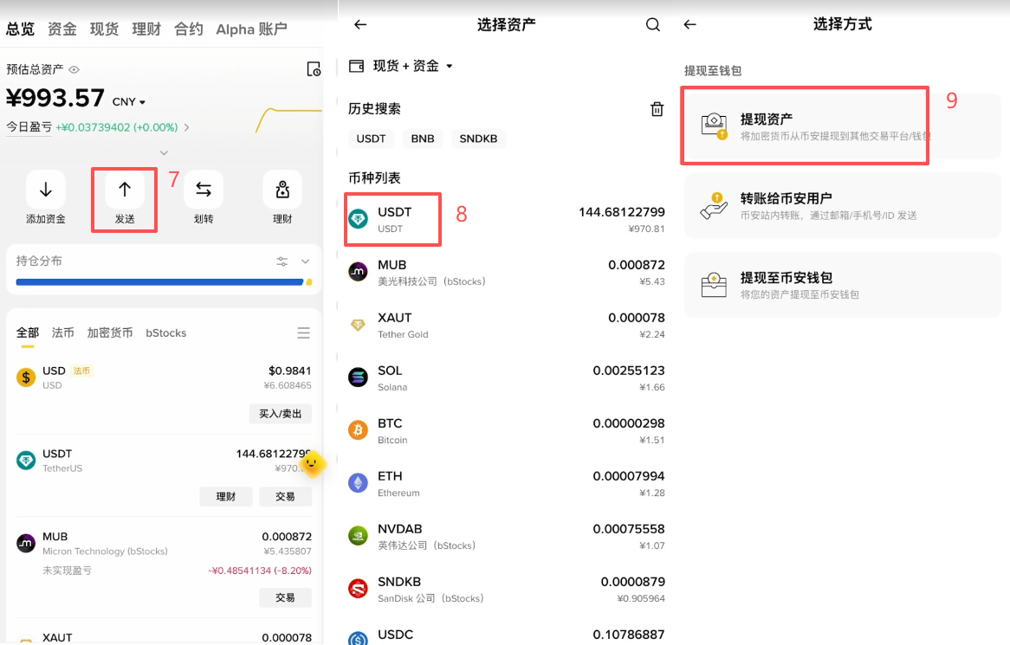Tap the 交易 button under USDT
This screenshot has width=1010, height=645.
[285, 496]
